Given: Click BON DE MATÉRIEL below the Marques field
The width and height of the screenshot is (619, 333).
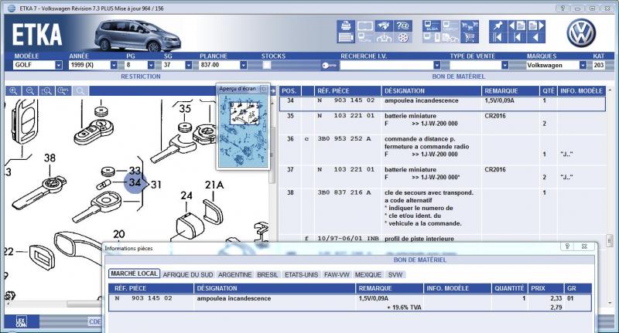Looking at the screenshot, I should click(x=458, y=76).
